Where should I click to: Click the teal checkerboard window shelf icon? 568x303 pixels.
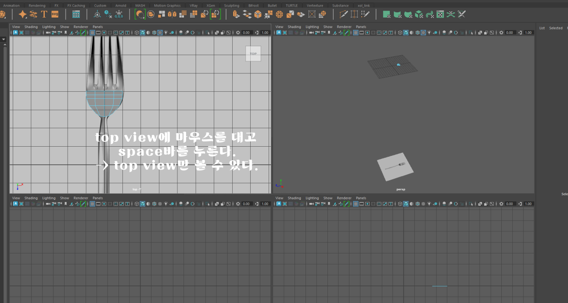click(x=440, y=14)
